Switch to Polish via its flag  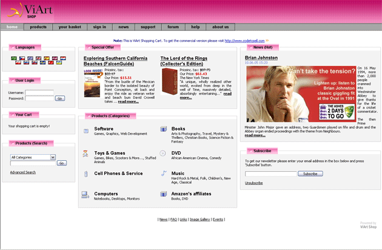18,62
